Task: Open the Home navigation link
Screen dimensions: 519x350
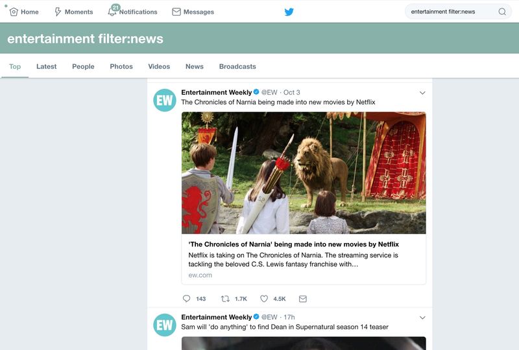Action: click(29, 12)
